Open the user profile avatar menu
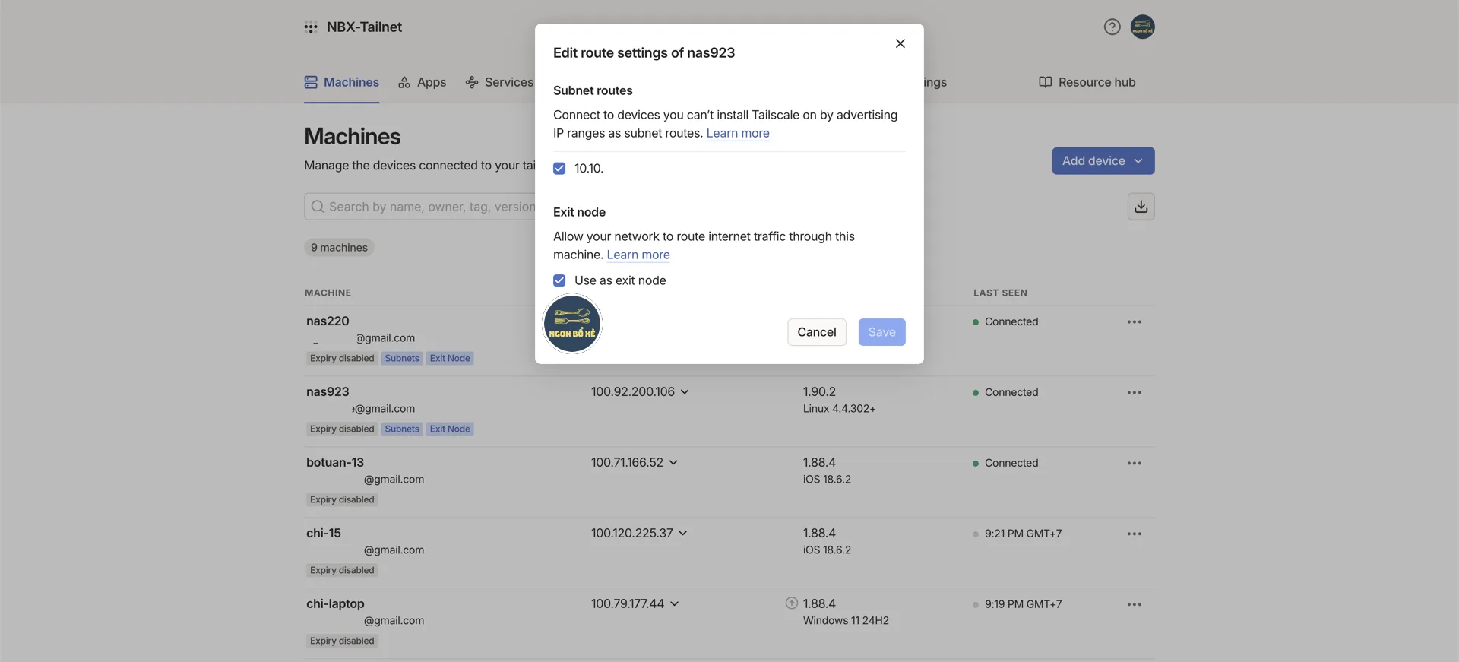 pyautogui.click(x=1142, y=27)
